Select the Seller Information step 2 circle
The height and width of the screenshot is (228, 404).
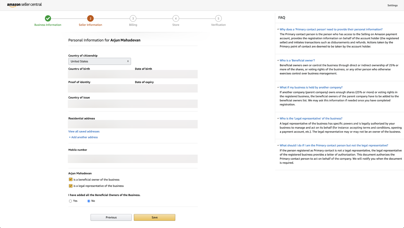[90, 18]
